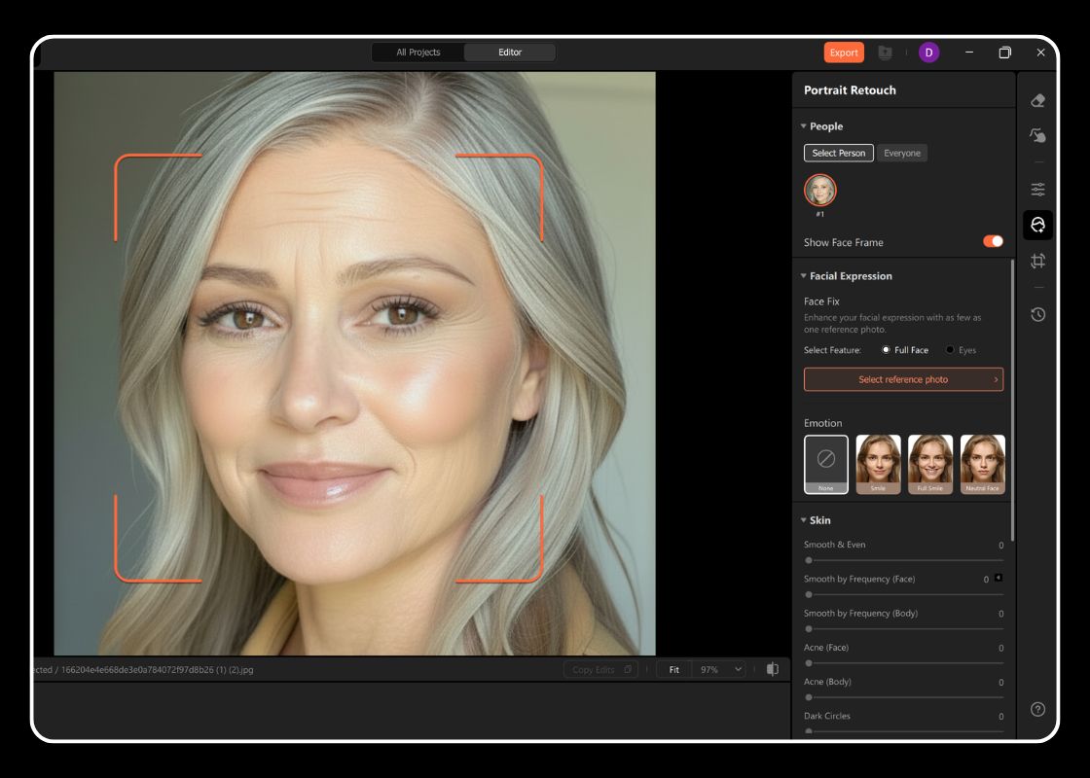This screenshot has height=778, width=1090.
Task: Pick the Full Smile emotion thumbnail
Action: (929, 464)
